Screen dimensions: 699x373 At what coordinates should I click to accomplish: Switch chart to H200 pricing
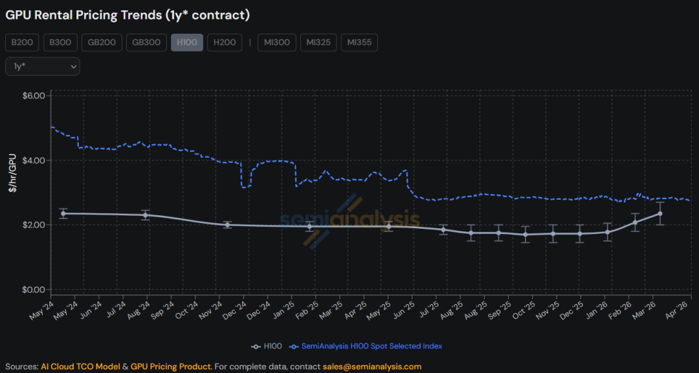pyautogui.click(x=225, y=43)
